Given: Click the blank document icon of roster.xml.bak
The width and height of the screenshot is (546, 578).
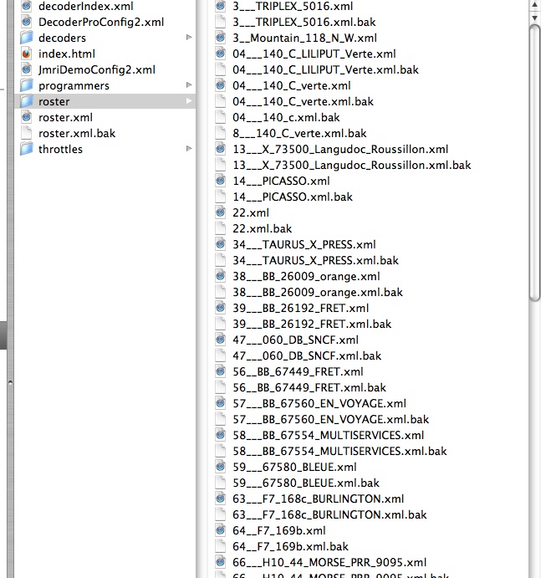Looking at the screenshot, I should click(x=27, y=133).
